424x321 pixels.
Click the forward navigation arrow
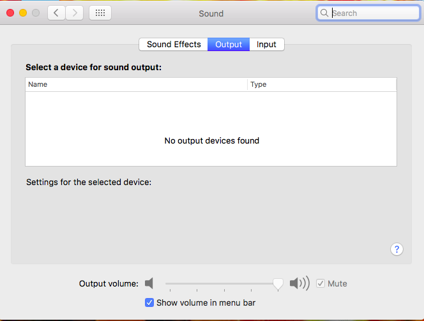pyautogui.click(x=75, y=13)
